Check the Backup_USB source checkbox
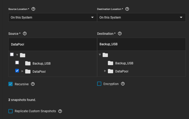This screenshot has height=119, width=189. point(17,63)
